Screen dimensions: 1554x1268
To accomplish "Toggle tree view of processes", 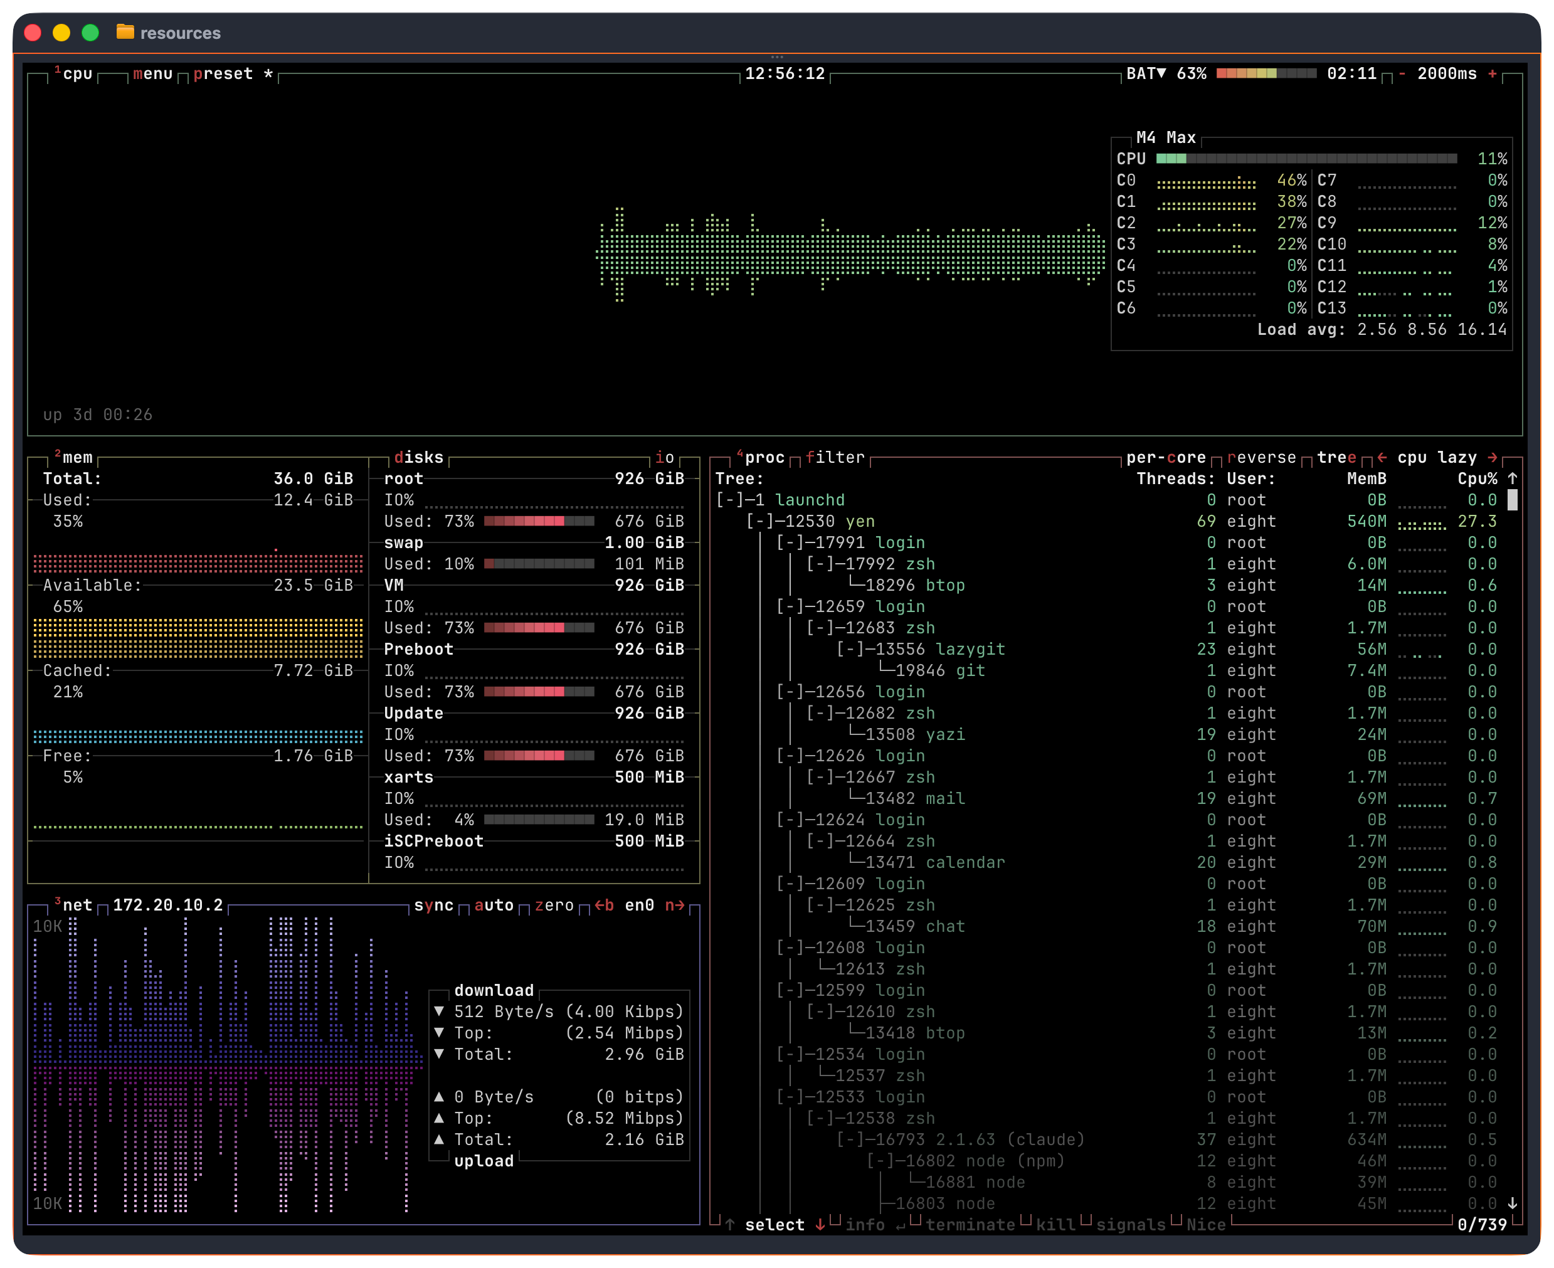I will click(1336, 457).
